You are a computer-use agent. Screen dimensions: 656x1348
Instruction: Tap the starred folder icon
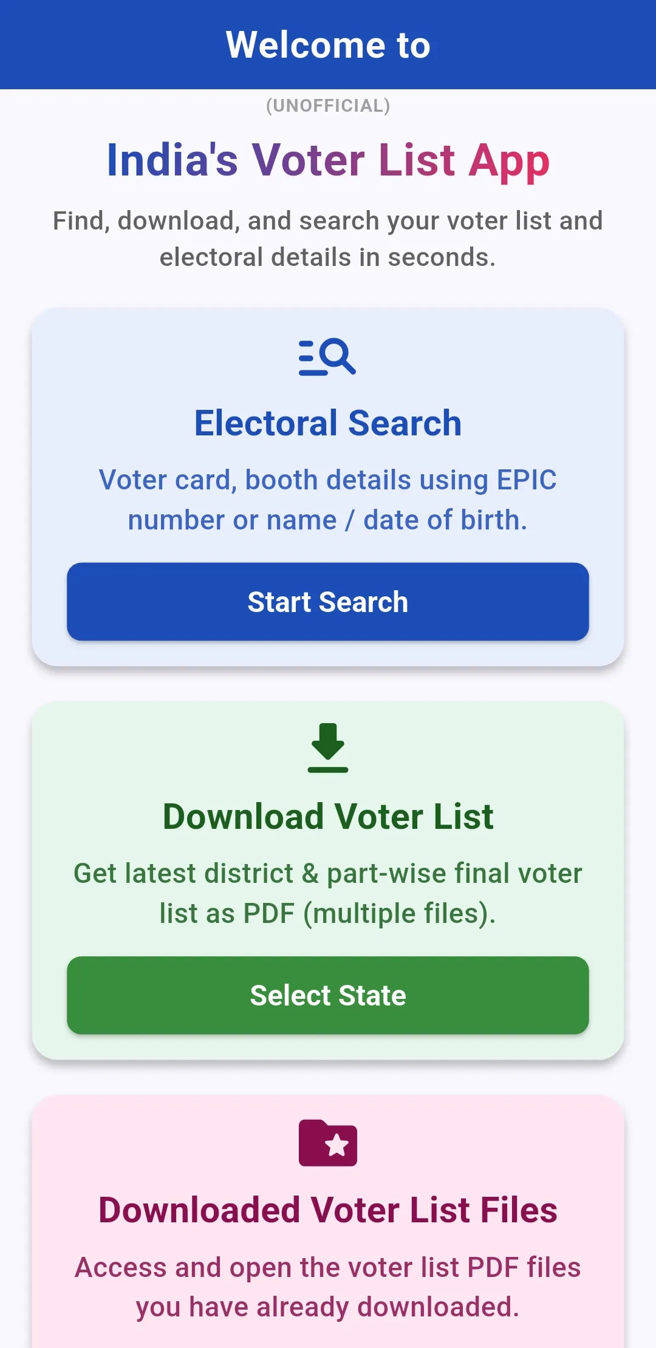[328, 1143]
